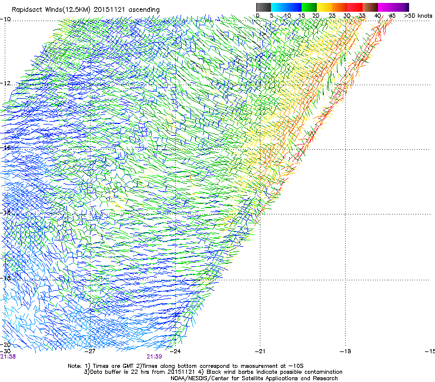
Task: Click the purple '21:59' time stamp
Action: (154, 357)
